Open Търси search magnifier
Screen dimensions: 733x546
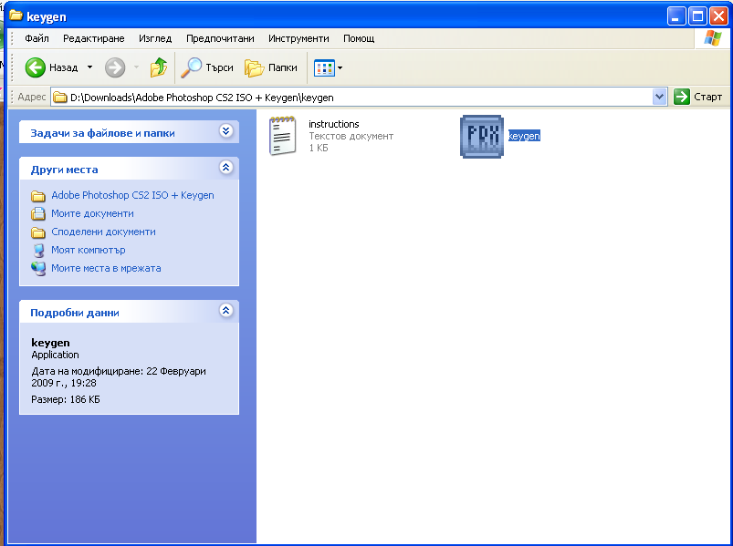point(191,67)
